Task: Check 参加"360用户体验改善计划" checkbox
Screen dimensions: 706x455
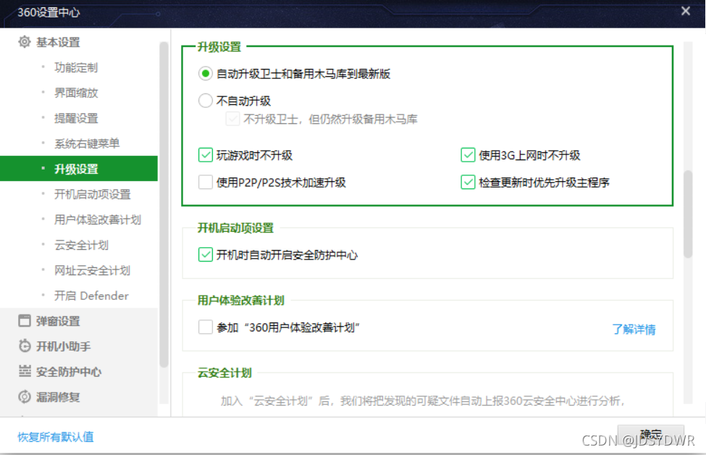Action: [206, 327]
